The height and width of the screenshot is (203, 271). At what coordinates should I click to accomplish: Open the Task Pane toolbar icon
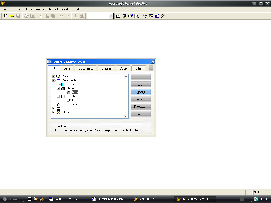(157, 16)
